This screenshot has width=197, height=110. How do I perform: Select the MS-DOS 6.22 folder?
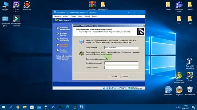(103, 6)
